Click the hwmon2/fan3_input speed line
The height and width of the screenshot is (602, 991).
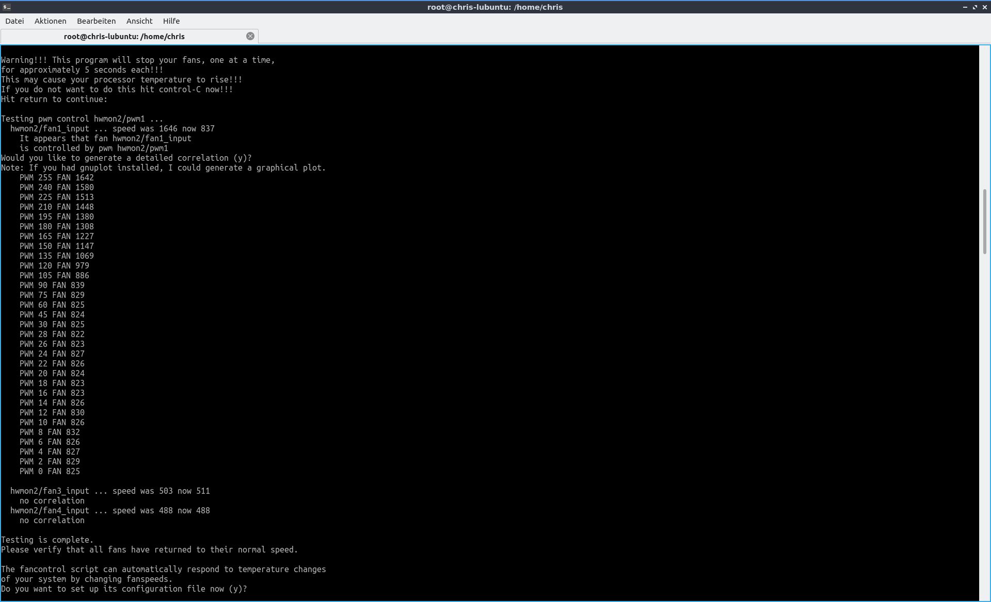point(110,491)
